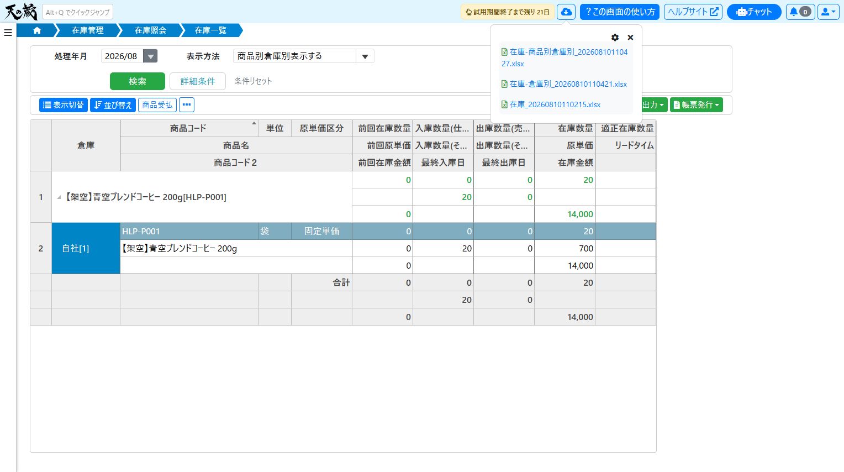The width and height of the screenshot is (844, 472).
Task: Select row number 1 header
Action: (41, 197)
